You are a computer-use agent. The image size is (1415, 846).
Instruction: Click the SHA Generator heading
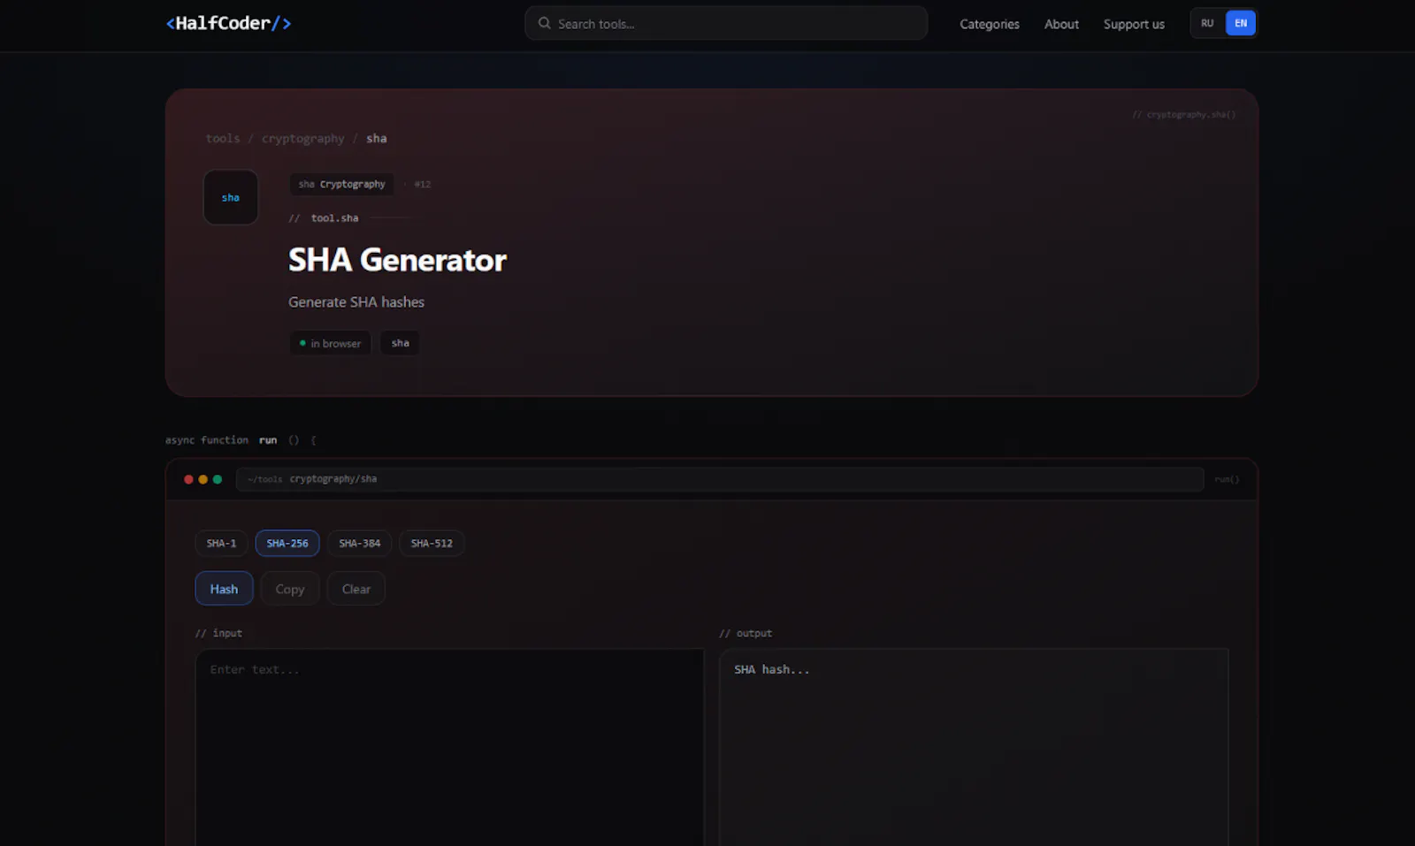point(397,260)
